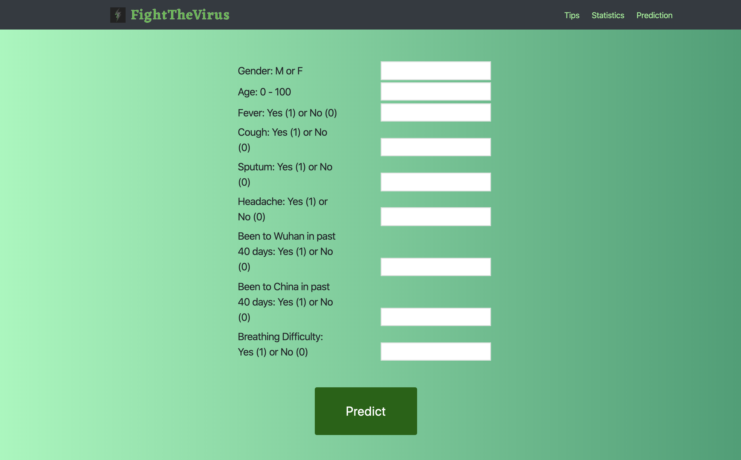741x460 pixels.
Task: Select the Wuhan travel input field
Action: click(435, 267)
